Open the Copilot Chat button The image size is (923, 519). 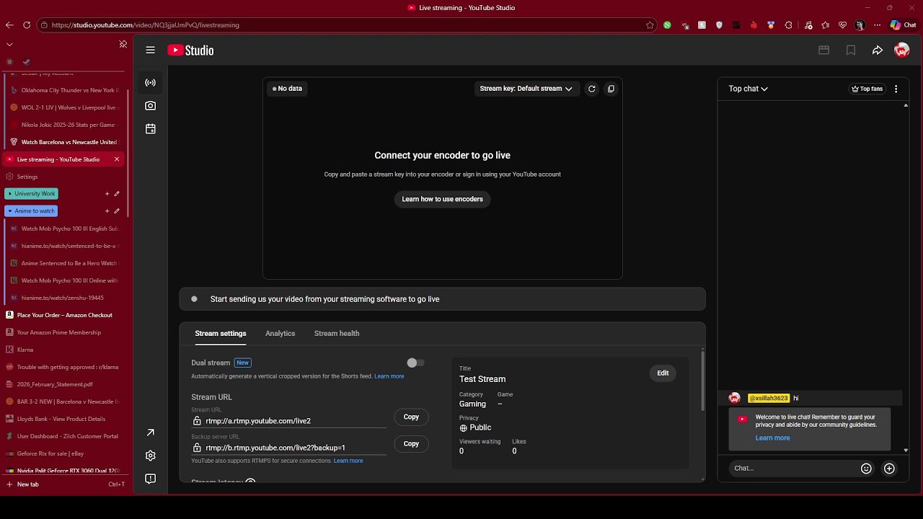[903, 25]
